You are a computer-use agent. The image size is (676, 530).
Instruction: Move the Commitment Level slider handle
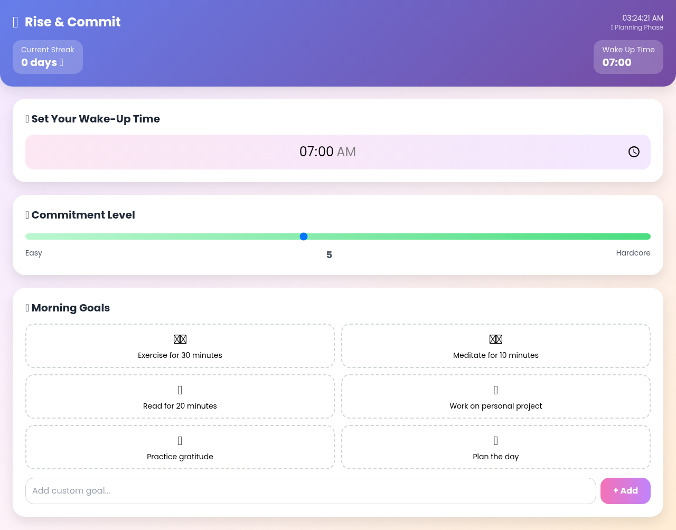[x=304, y=236]
